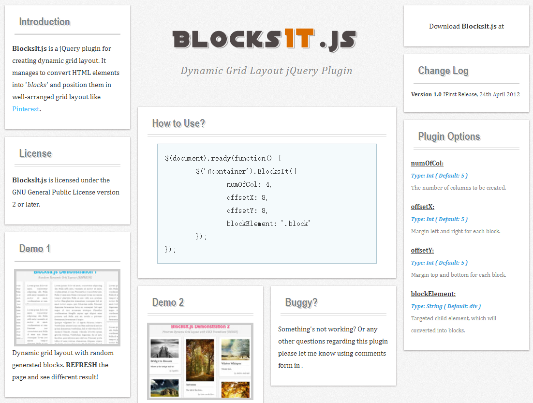Click the bold REFRESH word in Demo 1
This screenshot has height=403, width=533.
point(82,365)
